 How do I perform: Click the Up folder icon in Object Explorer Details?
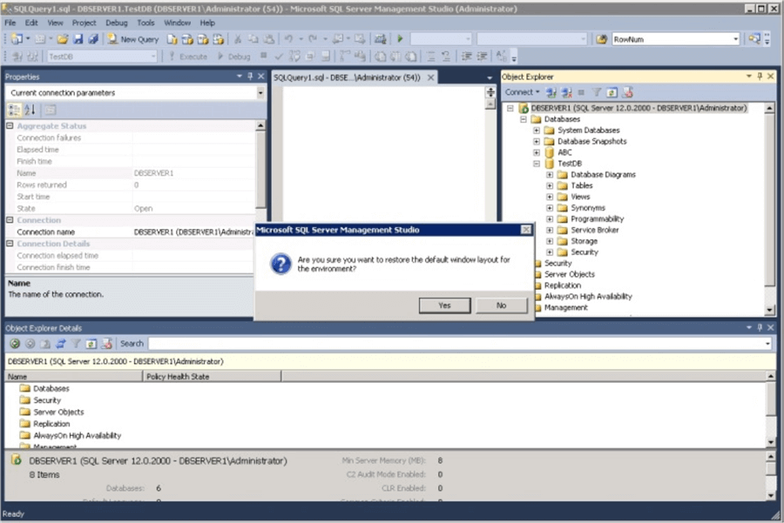tap(45, 344)
